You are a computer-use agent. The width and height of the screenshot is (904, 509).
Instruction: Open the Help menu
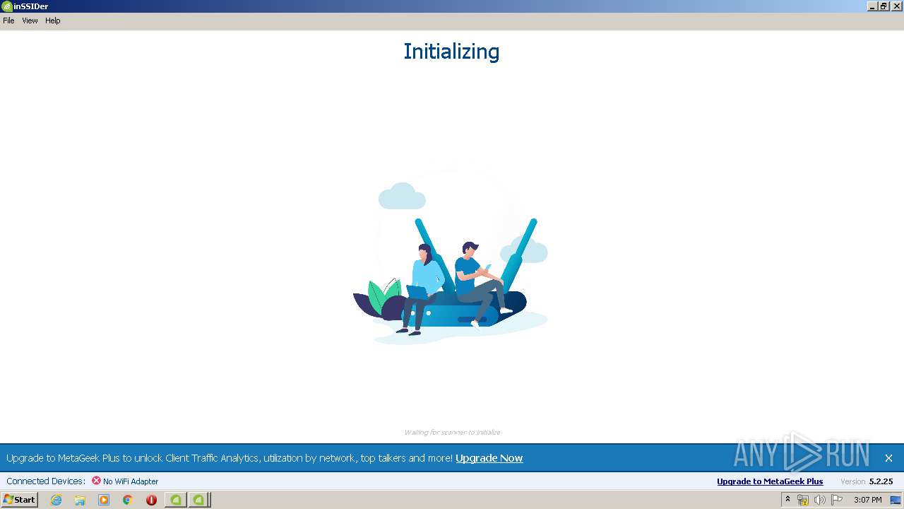(53, 21)
